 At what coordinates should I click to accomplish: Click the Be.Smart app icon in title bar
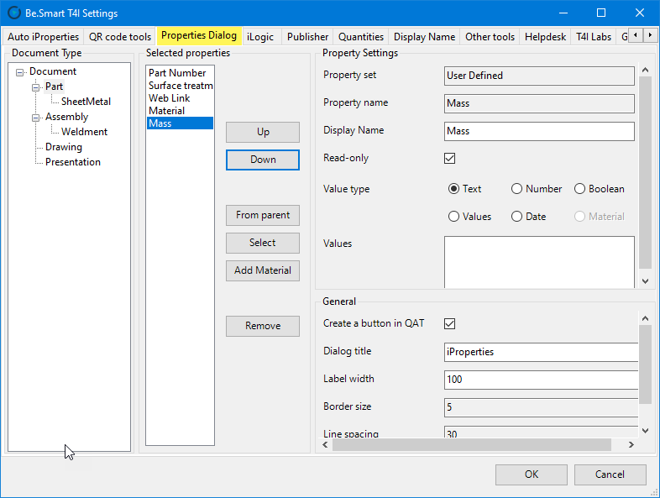pos(14,13)
